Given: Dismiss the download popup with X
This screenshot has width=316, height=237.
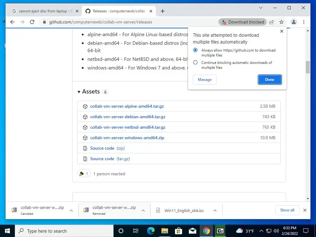Looking at the screenshot, I should [282, 31].
